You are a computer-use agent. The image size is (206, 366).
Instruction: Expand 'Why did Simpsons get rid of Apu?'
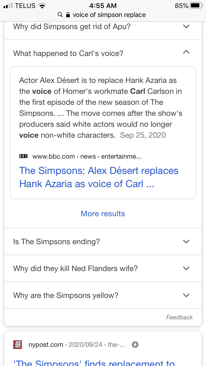click(x=103, y=27)
